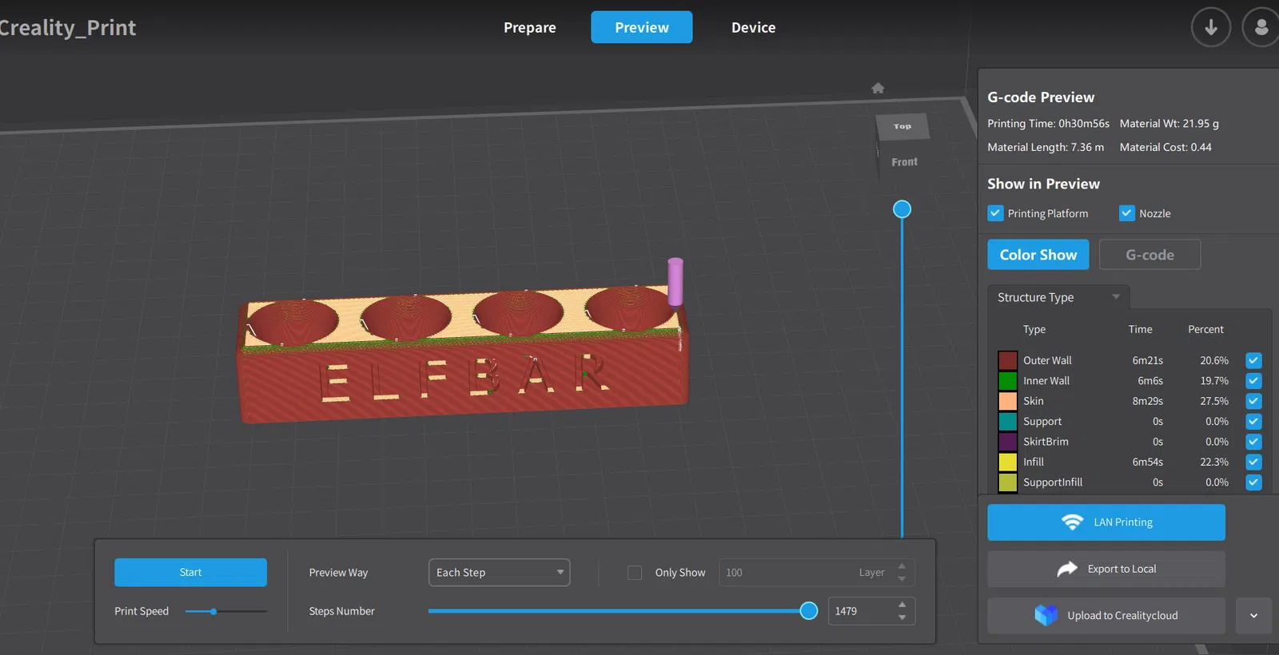The image size is (1279, 655).
Task: Expand upload options chevron beside Crealitycloud
Action: tap(1253, 616)
